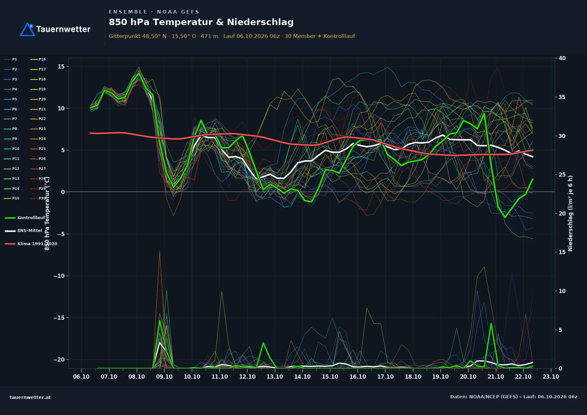
Task: Click the −20 value on temperature axis
Action: (59, 360)
